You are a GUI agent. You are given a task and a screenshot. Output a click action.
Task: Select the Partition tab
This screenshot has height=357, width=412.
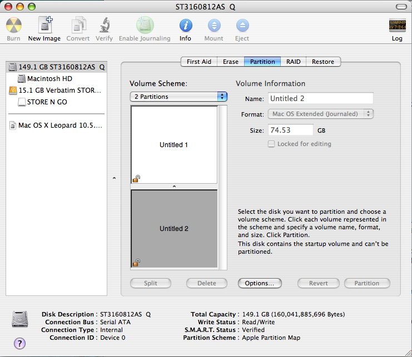262,62
